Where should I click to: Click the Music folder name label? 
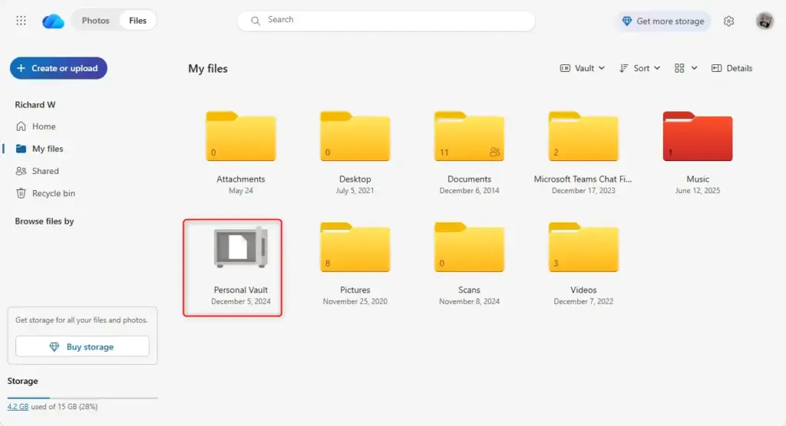tap(698, 179)
